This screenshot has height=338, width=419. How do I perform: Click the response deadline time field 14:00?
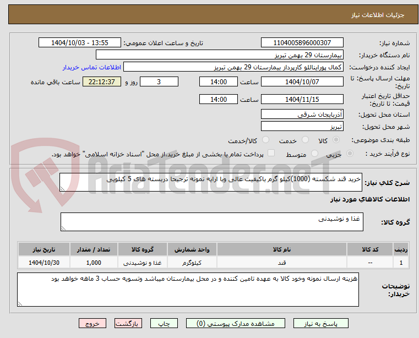pyautogui.click(x=219, y=81)
